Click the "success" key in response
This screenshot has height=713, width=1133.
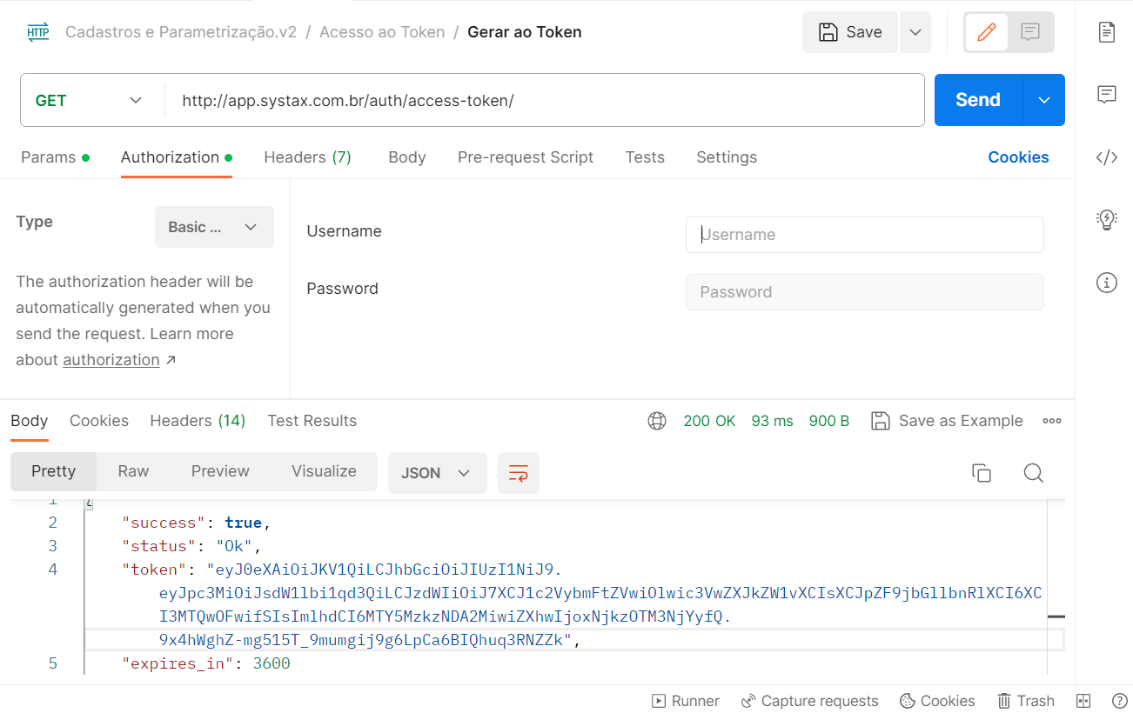click(164, 523)
